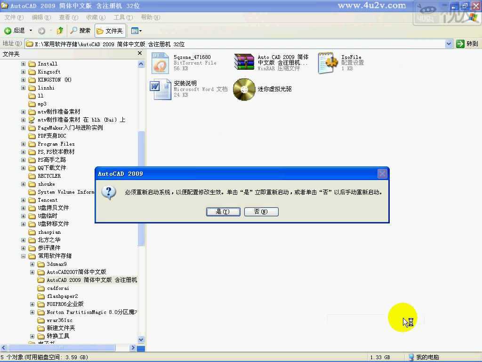Click the U盘拷贝文件 folder icon
This screenshot has height=362, width=482.
pos(32,208)
